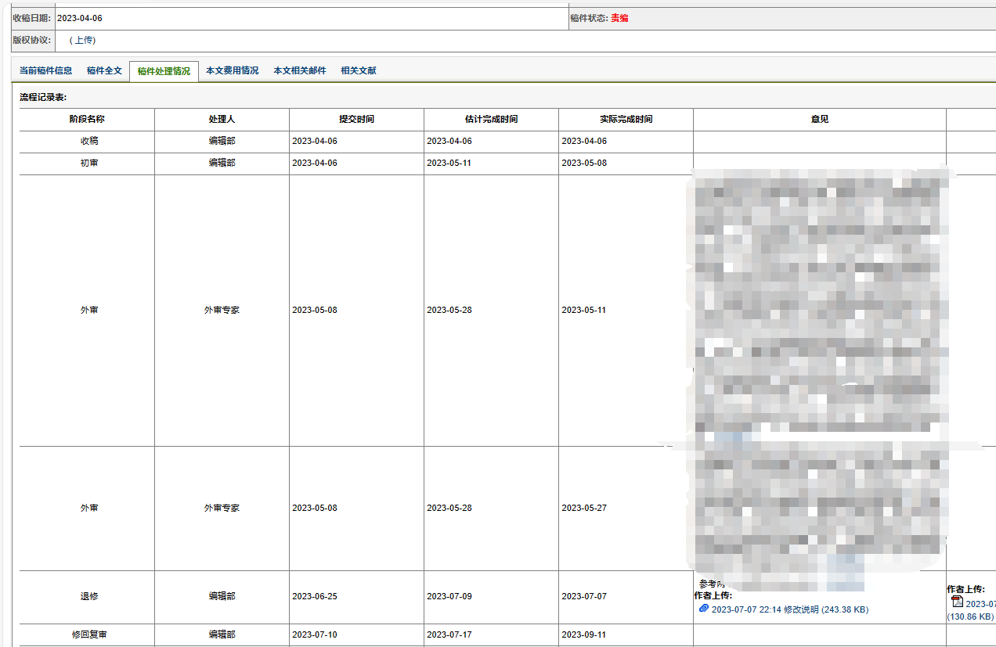Select the 初审 stage cell

point(88,164)
